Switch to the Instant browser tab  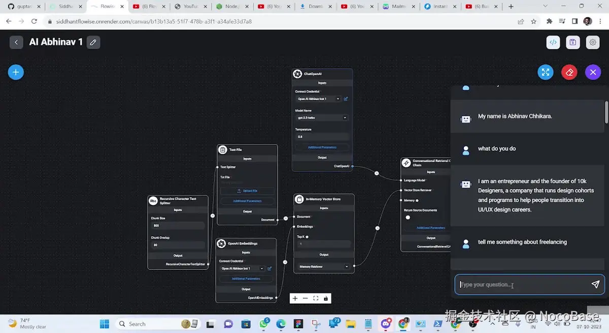tap(441, 7)
